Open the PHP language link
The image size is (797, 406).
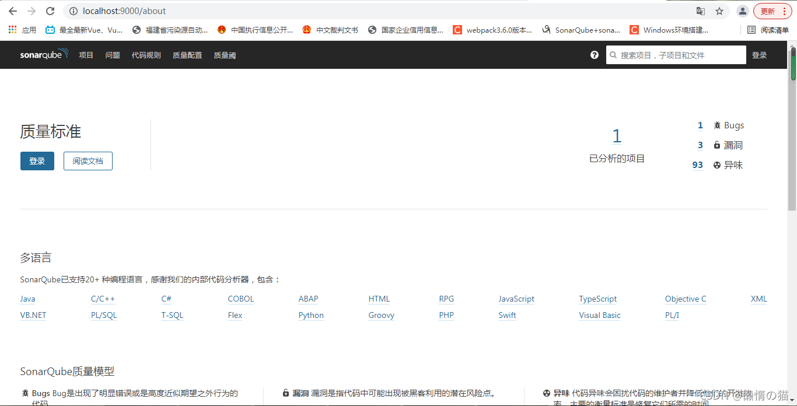(x=446, y=315)
